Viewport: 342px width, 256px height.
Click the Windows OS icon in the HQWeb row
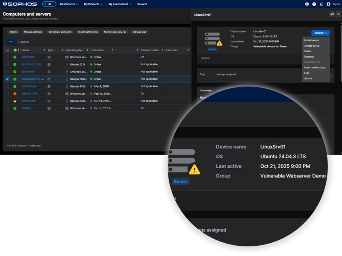(x=67, y=108)
